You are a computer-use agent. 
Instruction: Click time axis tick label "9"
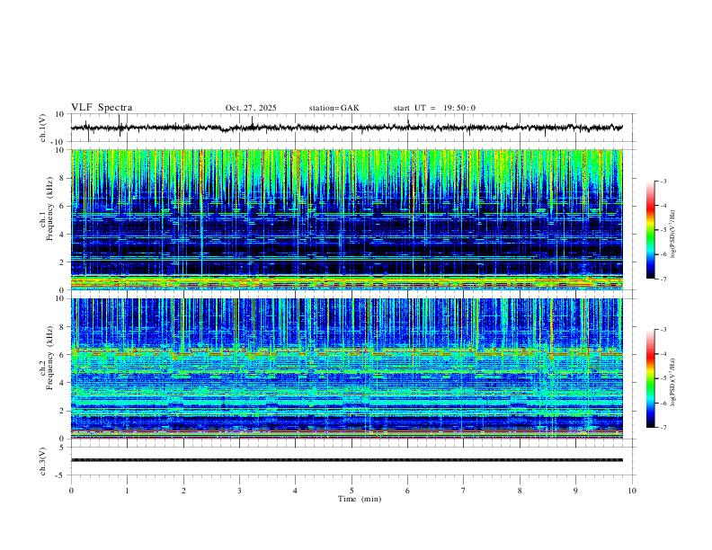(575, 491)
